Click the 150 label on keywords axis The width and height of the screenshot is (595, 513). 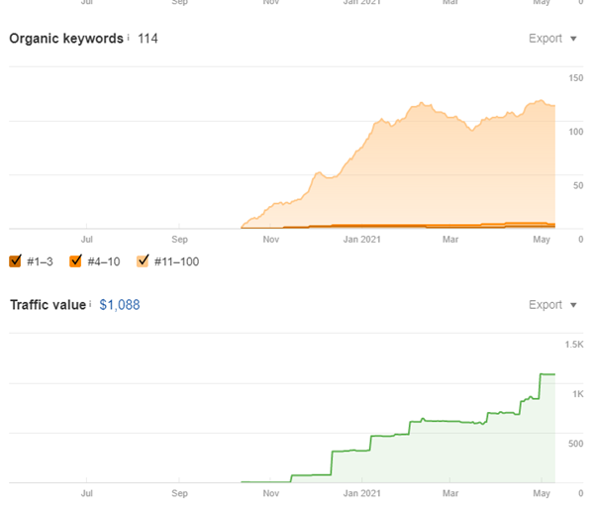point(575,78)
